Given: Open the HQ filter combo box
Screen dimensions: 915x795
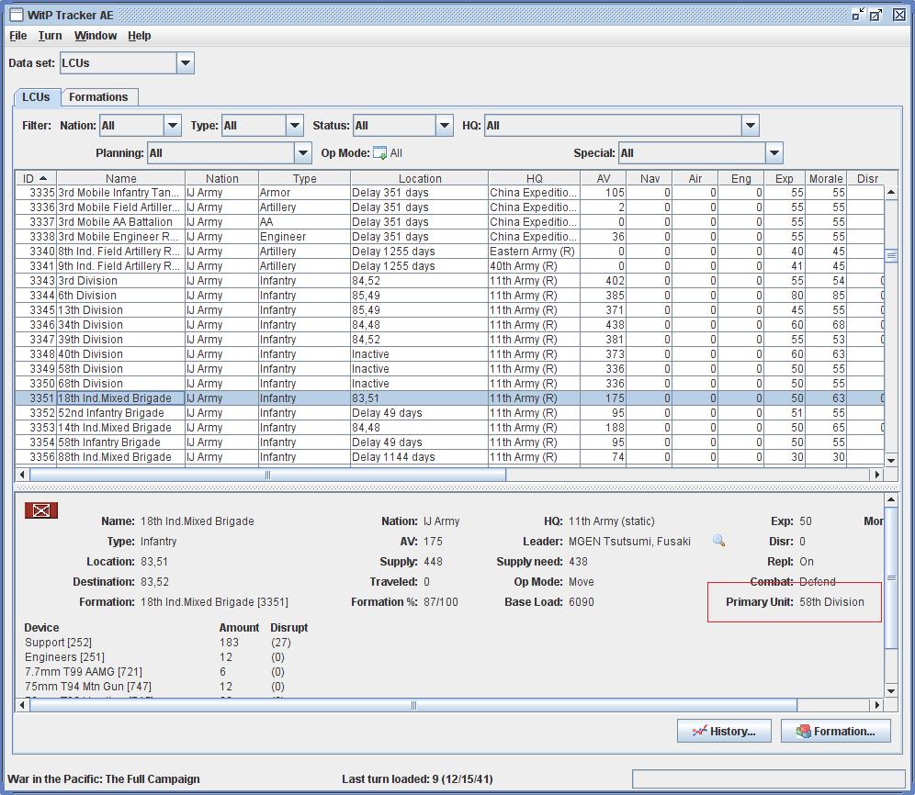Looking at the screenshot, I should 750,126.
